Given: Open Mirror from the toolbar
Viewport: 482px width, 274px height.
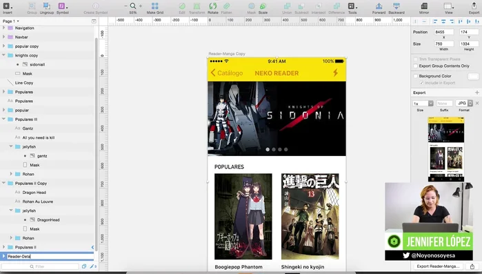Looking at the screenshot, I should click(x=424, y=6).
